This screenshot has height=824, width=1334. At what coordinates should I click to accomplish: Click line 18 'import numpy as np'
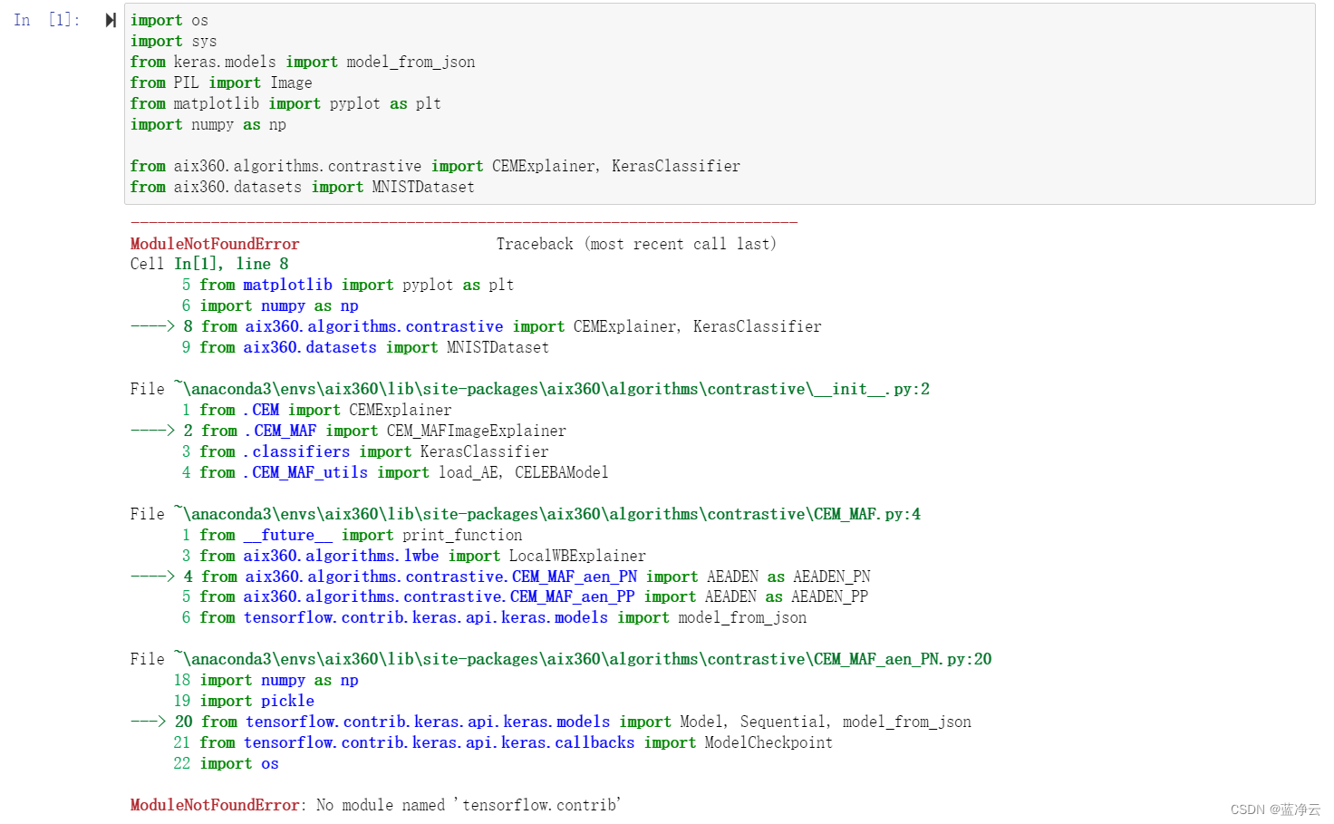pyautogui.click(x=266, y=680)
